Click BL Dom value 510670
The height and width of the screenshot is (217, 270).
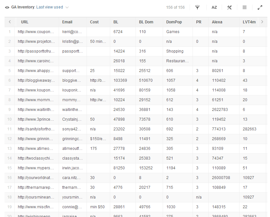pyautogui.click(x=146, y=80)
